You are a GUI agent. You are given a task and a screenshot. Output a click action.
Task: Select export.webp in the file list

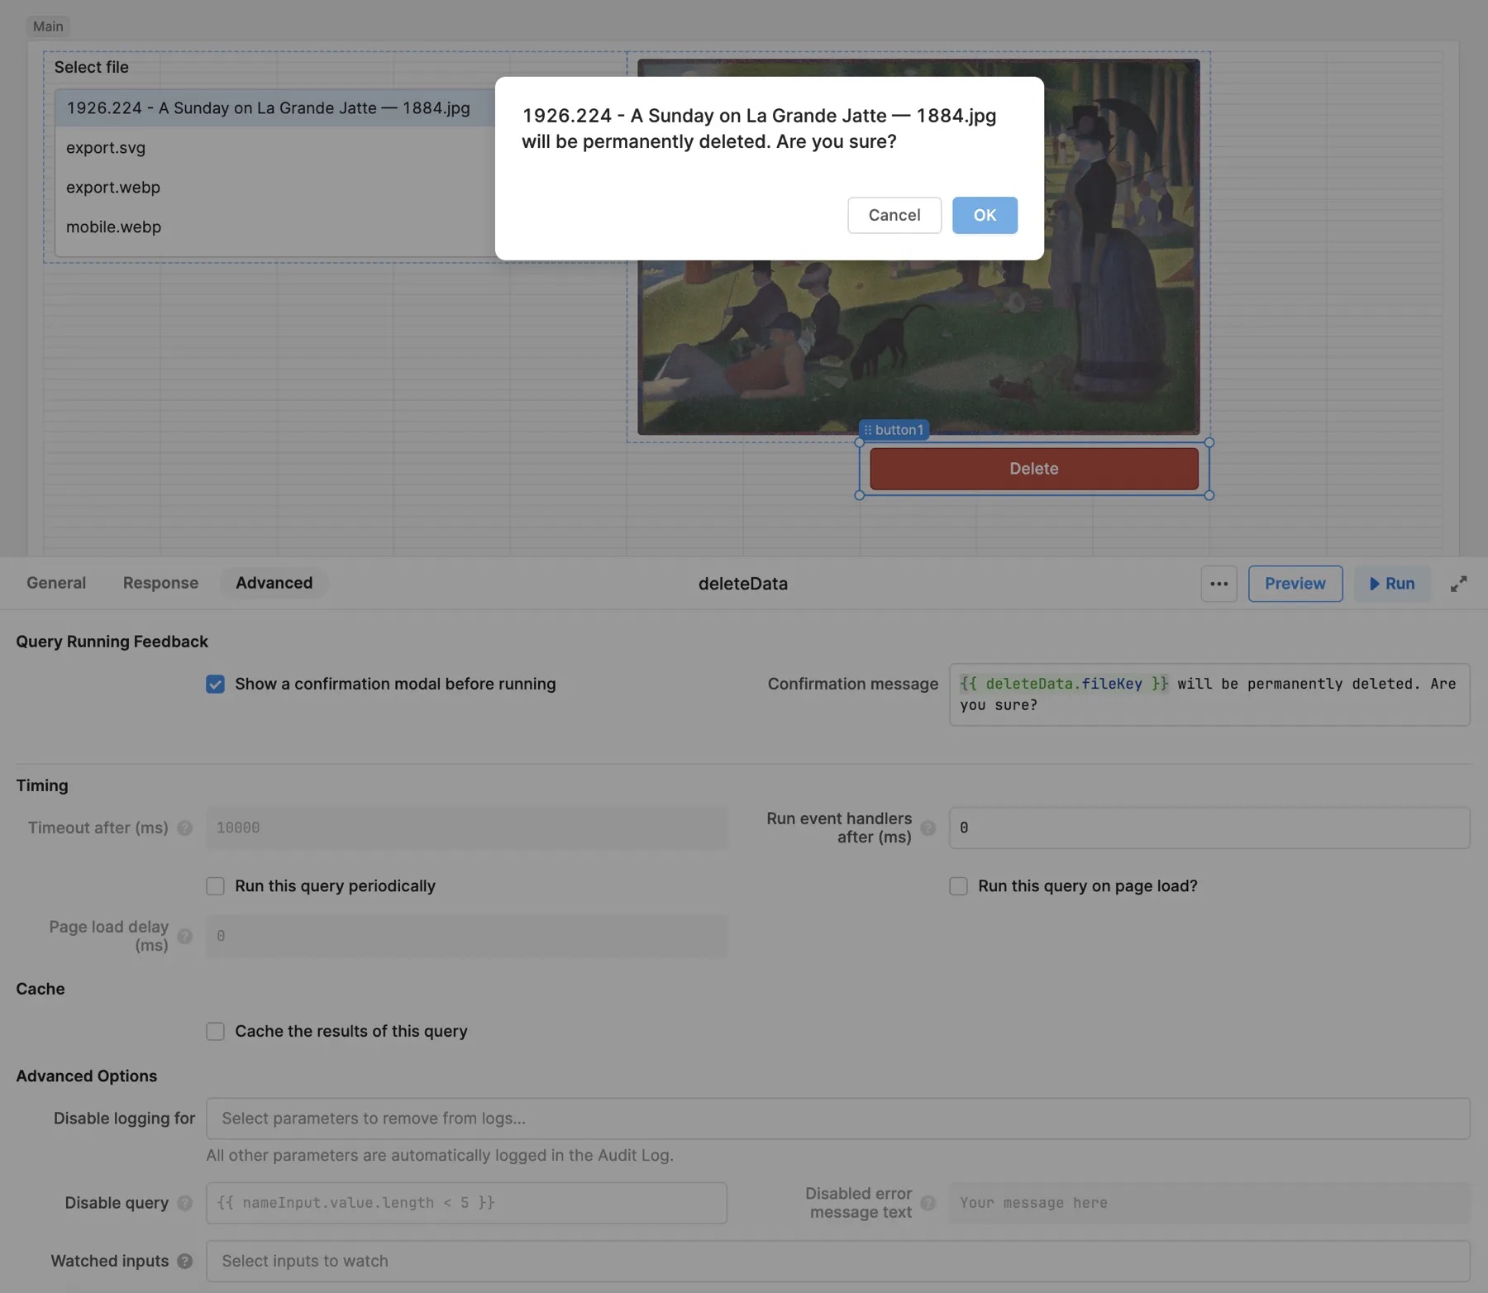tap(275, 188)
